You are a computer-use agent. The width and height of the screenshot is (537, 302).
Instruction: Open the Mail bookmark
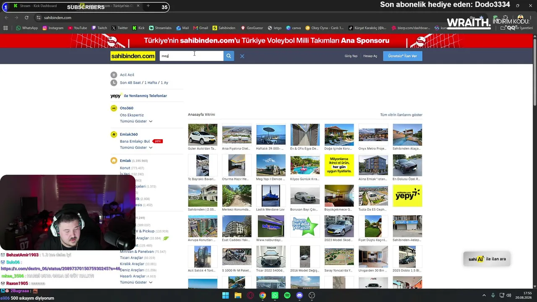coord(182,28)
